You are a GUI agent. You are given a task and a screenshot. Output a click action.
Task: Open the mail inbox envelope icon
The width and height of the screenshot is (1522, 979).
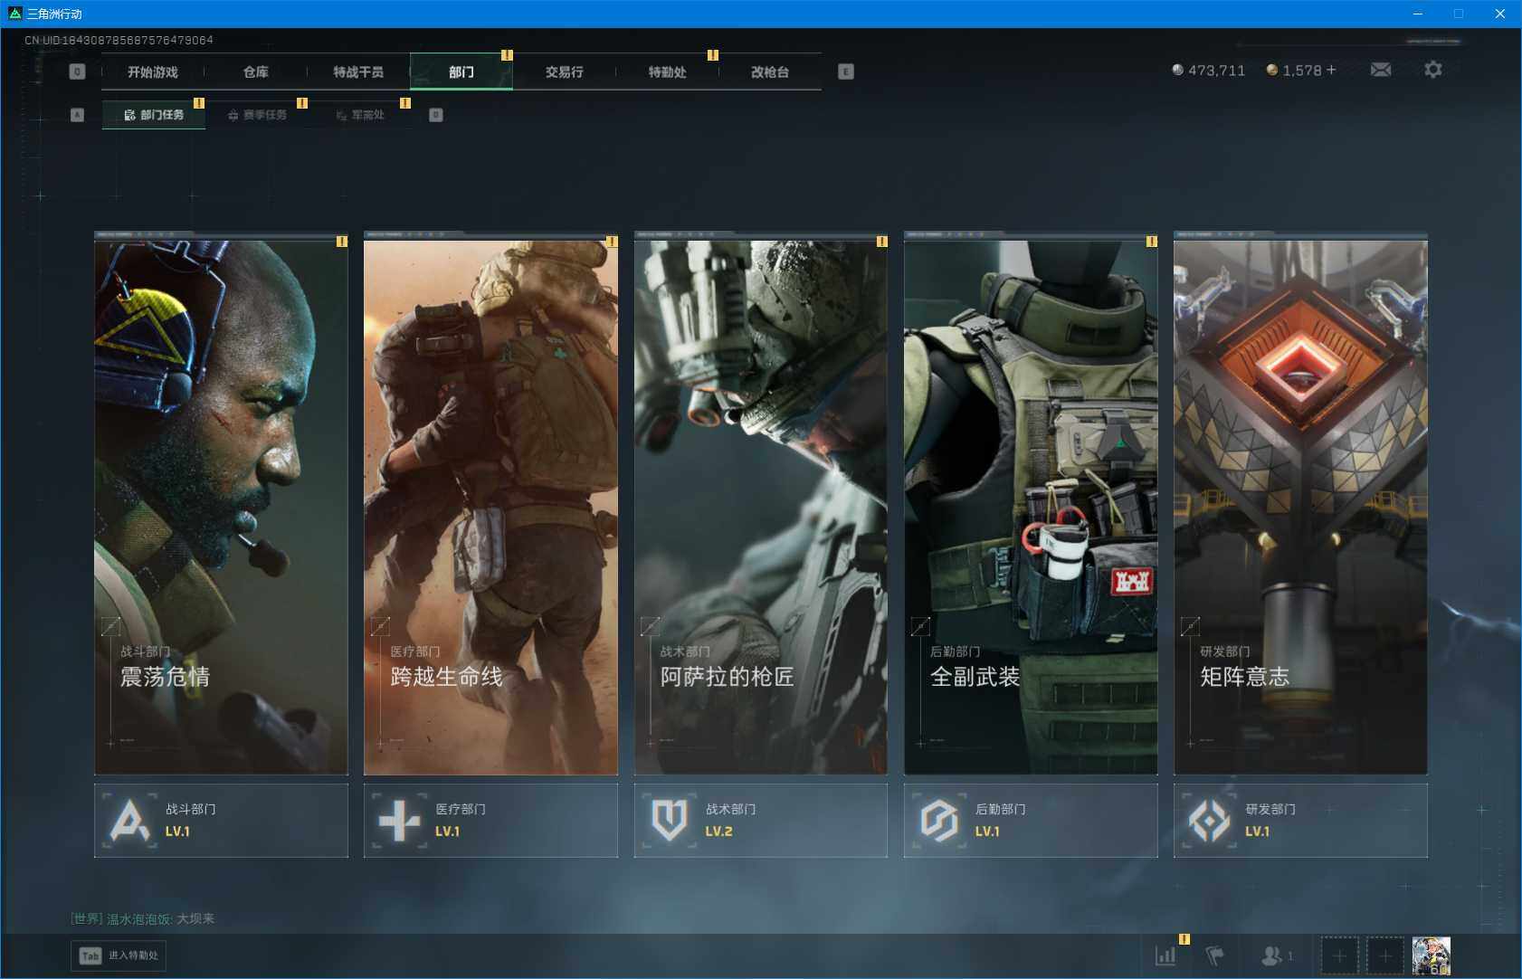(1380, 70)
